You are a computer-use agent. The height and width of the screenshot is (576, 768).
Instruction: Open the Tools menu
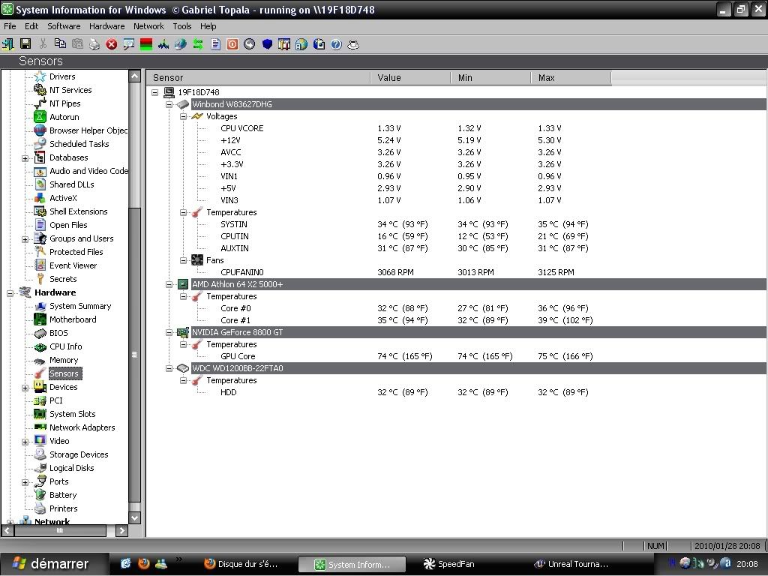point(182,26)
